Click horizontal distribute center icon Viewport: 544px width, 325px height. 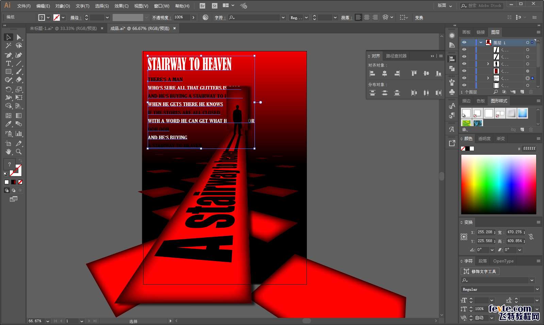click(x=426, y=93)
